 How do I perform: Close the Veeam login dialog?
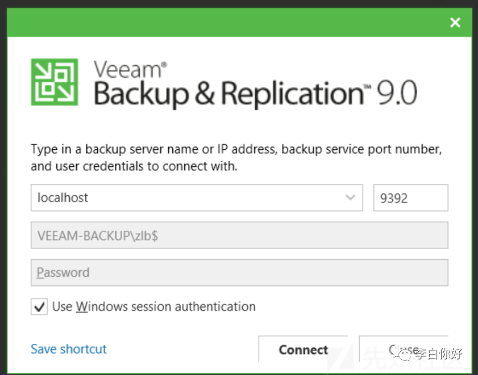[455, 23]
